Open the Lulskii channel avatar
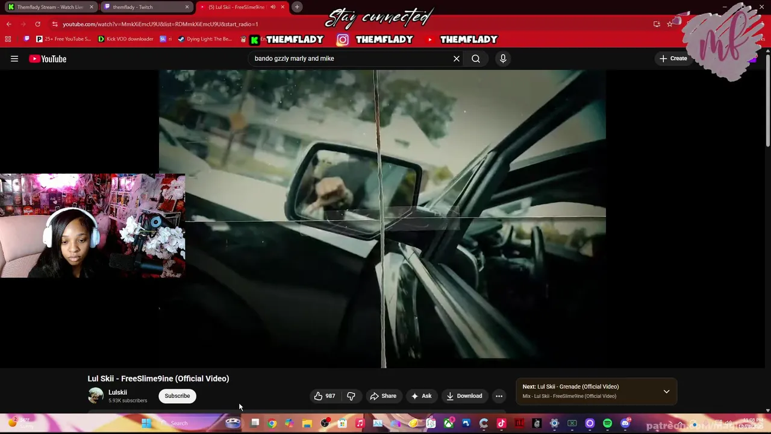771x434 pixels. pos(96,396)
